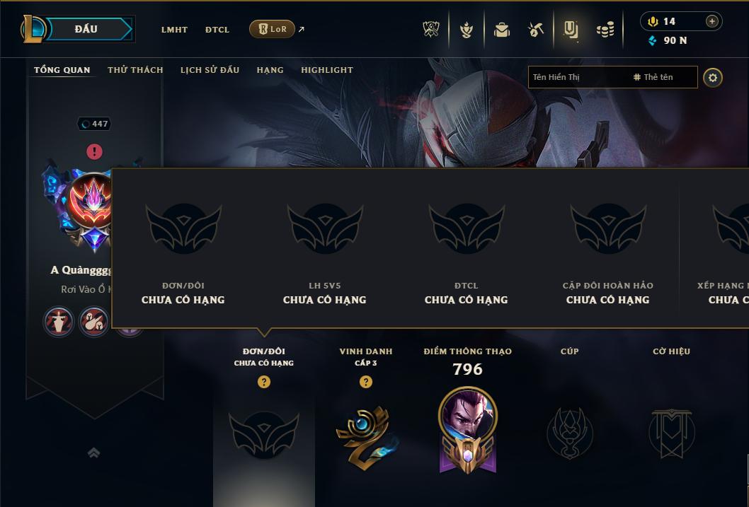Open the Collection backpack icon
The image size is (749, 507).
point(501,30)
